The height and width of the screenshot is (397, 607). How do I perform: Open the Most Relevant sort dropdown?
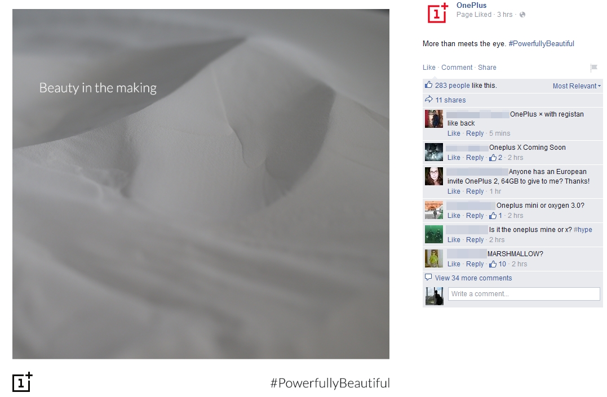pyautogui.click(x=577, y=86)
